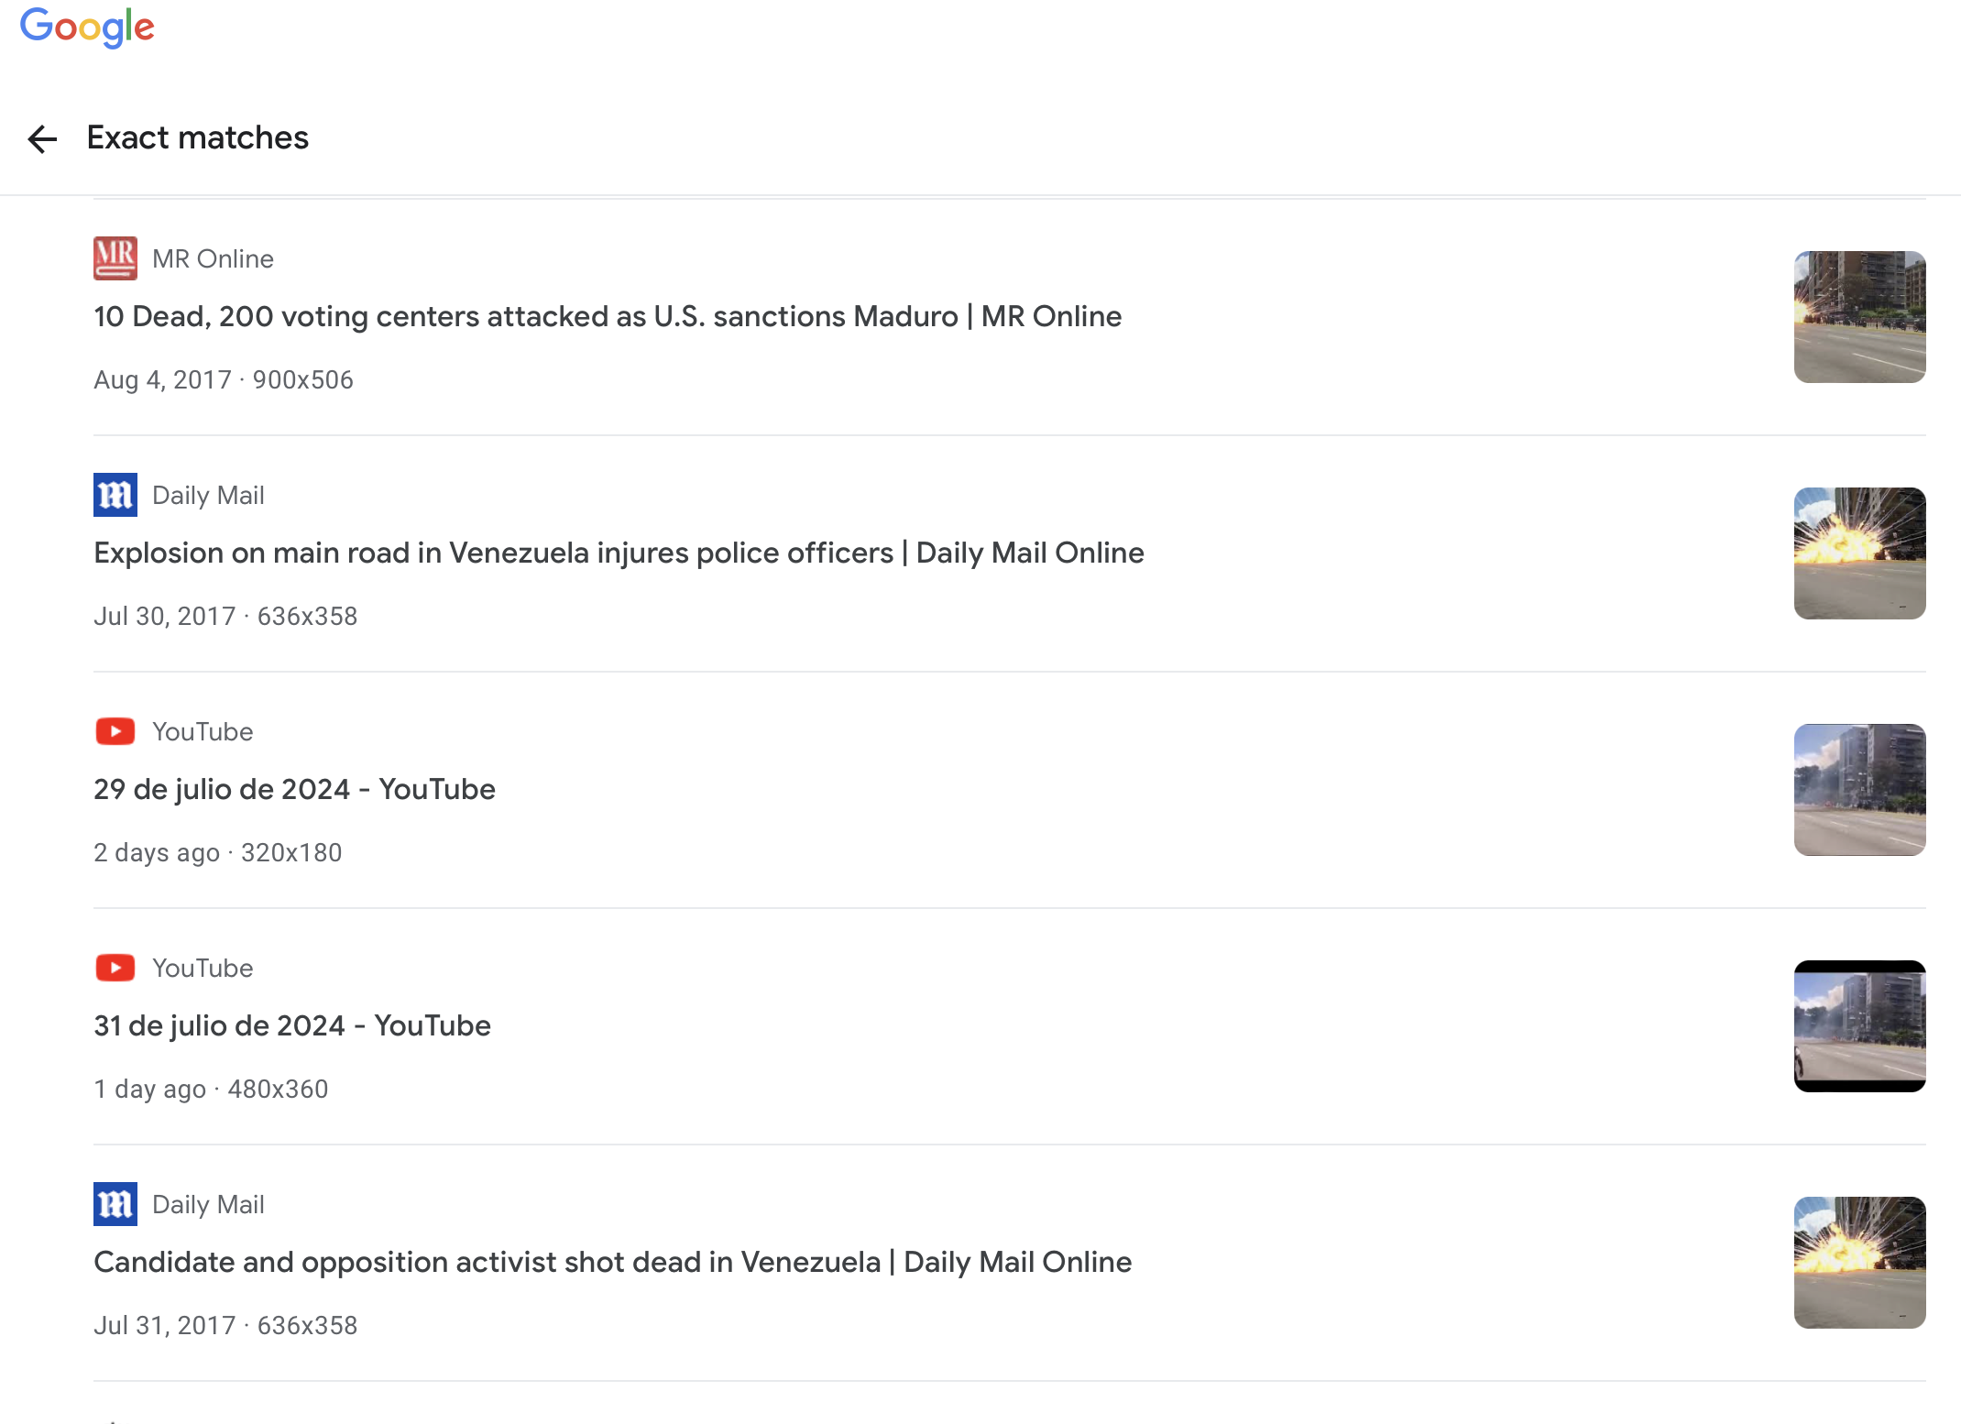Image resolution: width=1961 pixels, height=1424 pixels.
Task: View the thumbnail of the 480x360 YouTube result
Action: coord(1859,1026)
